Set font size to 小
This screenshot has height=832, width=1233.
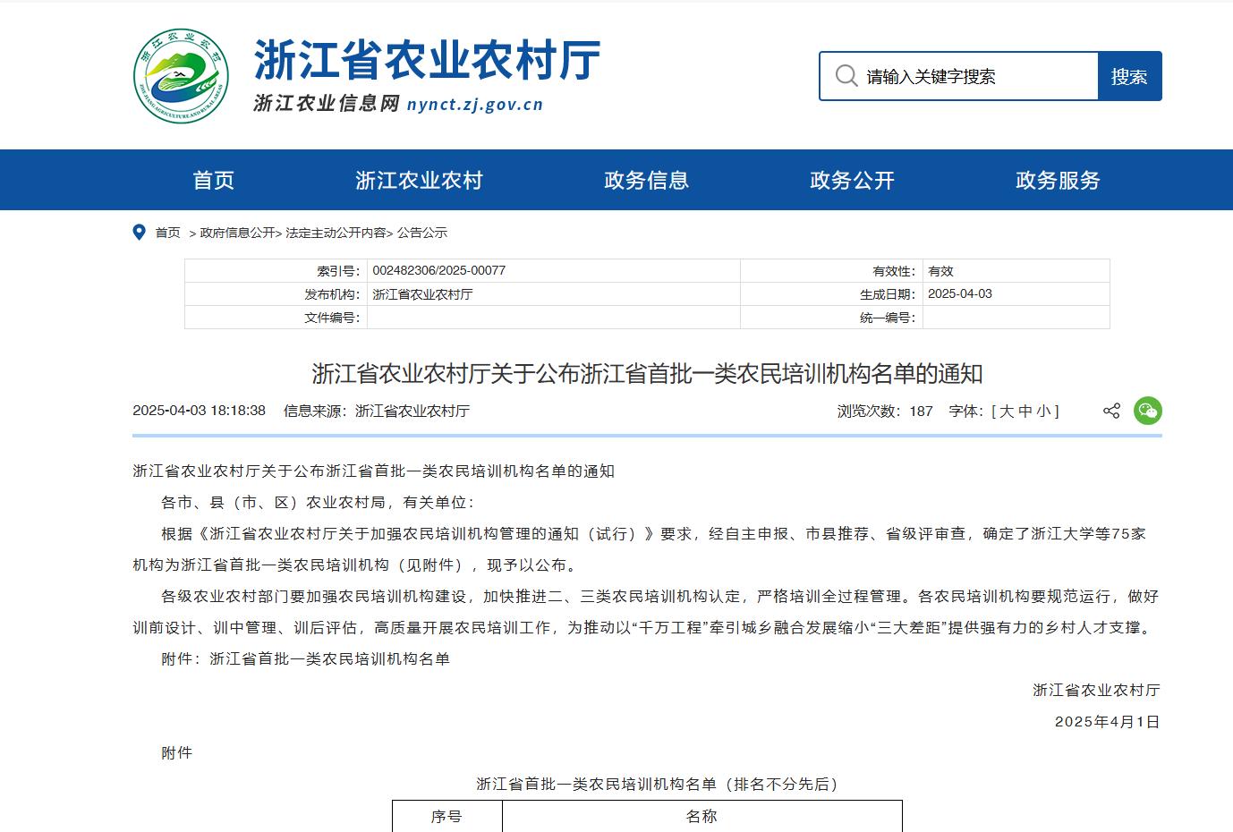tap(1044, 411)
